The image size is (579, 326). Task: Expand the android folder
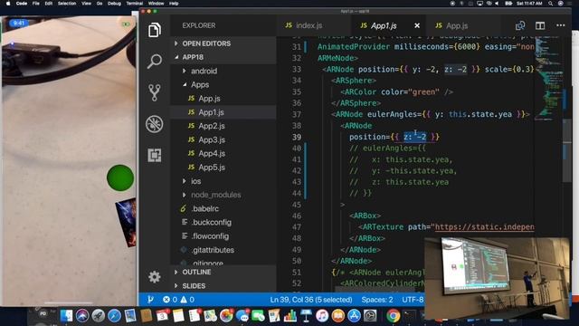223,71
